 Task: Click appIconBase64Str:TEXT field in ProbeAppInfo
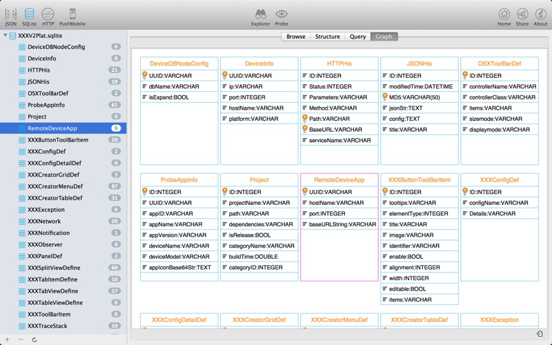point(179,268)
